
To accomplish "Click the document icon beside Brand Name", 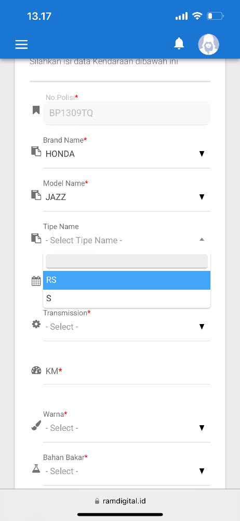I will 36,151.
